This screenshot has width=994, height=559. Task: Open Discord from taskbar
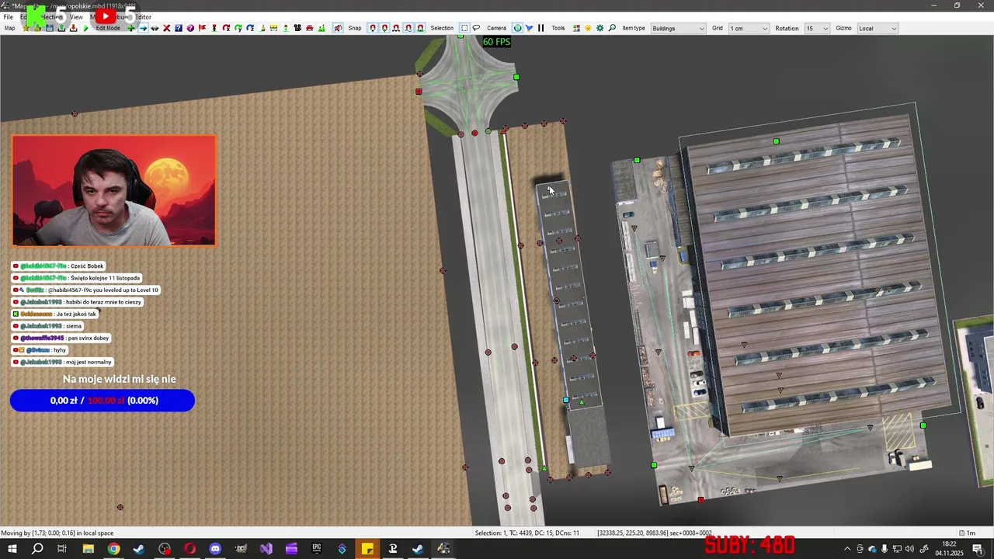tap(215, 549)
